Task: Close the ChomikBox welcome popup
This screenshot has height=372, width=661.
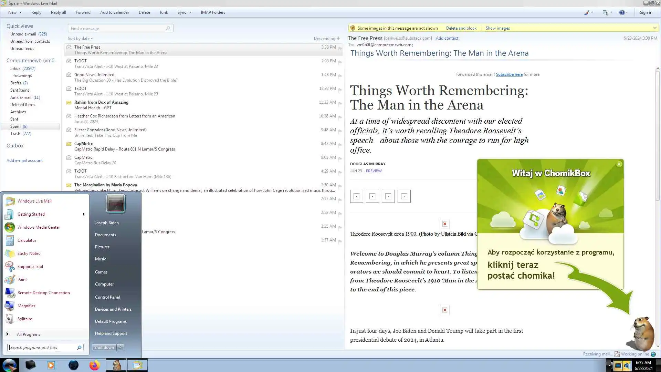Action: 619,164
